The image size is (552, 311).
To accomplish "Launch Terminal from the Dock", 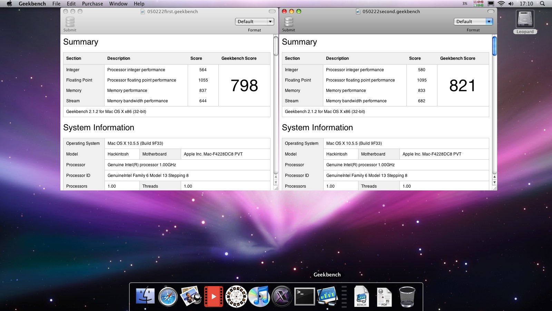I will 304,296.
